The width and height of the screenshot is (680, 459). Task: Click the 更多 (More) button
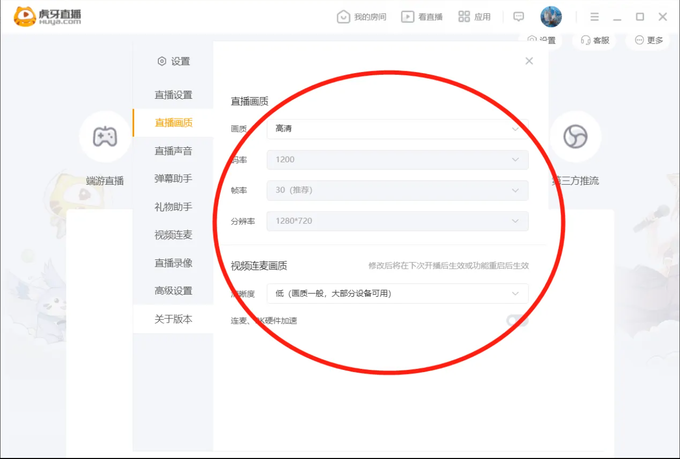[646, 40]
